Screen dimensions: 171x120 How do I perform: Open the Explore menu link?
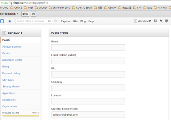pos(66,21)
